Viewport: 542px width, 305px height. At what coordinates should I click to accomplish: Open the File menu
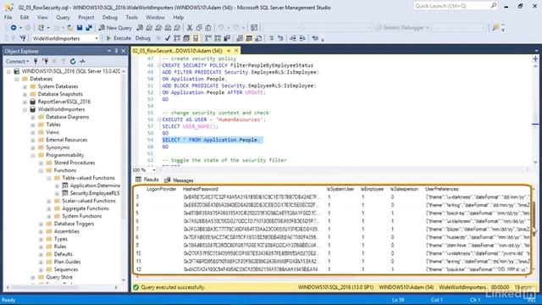(8, 17)
